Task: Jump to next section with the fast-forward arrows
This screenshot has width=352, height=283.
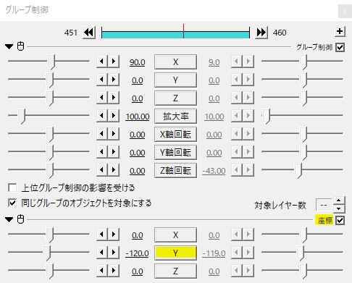Action: coord(261,33)
